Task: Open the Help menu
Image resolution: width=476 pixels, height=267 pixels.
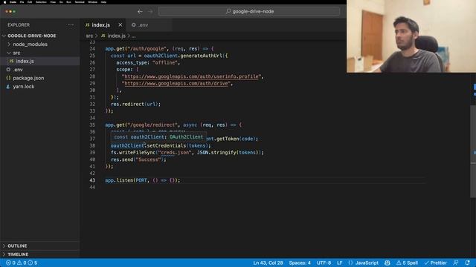Action: tap(103, 1)
